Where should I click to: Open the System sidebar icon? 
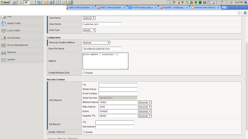tap(4, 60)
